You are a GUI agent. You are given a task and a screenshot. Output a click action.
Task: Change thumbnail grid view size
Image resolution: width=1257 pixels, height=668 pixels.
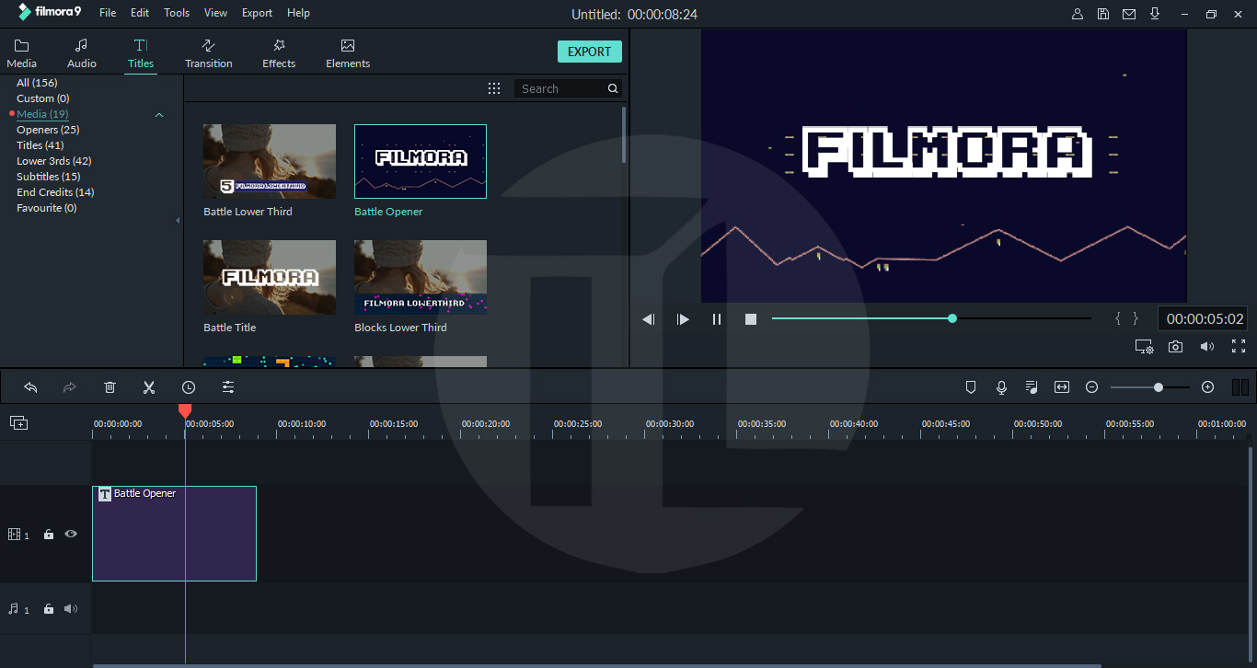coord(494,88)
